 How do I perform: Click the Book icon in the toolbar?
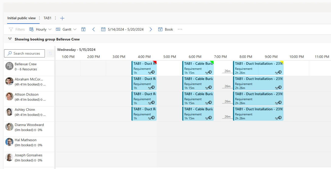point(160,29)
